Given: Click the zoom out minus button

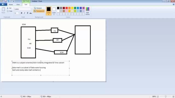Looking at the screenshot, I should tap(158, 96).
